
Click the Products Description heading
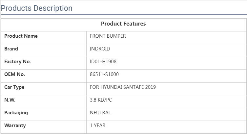tap(36, 8)
